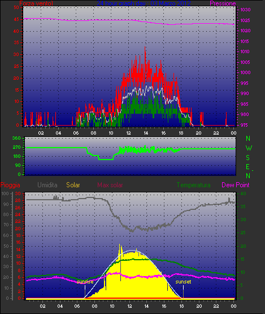This screenshot has height=314, width=265.
Task: Click the W compass label beside direction graph
Action: click(249, 148)
